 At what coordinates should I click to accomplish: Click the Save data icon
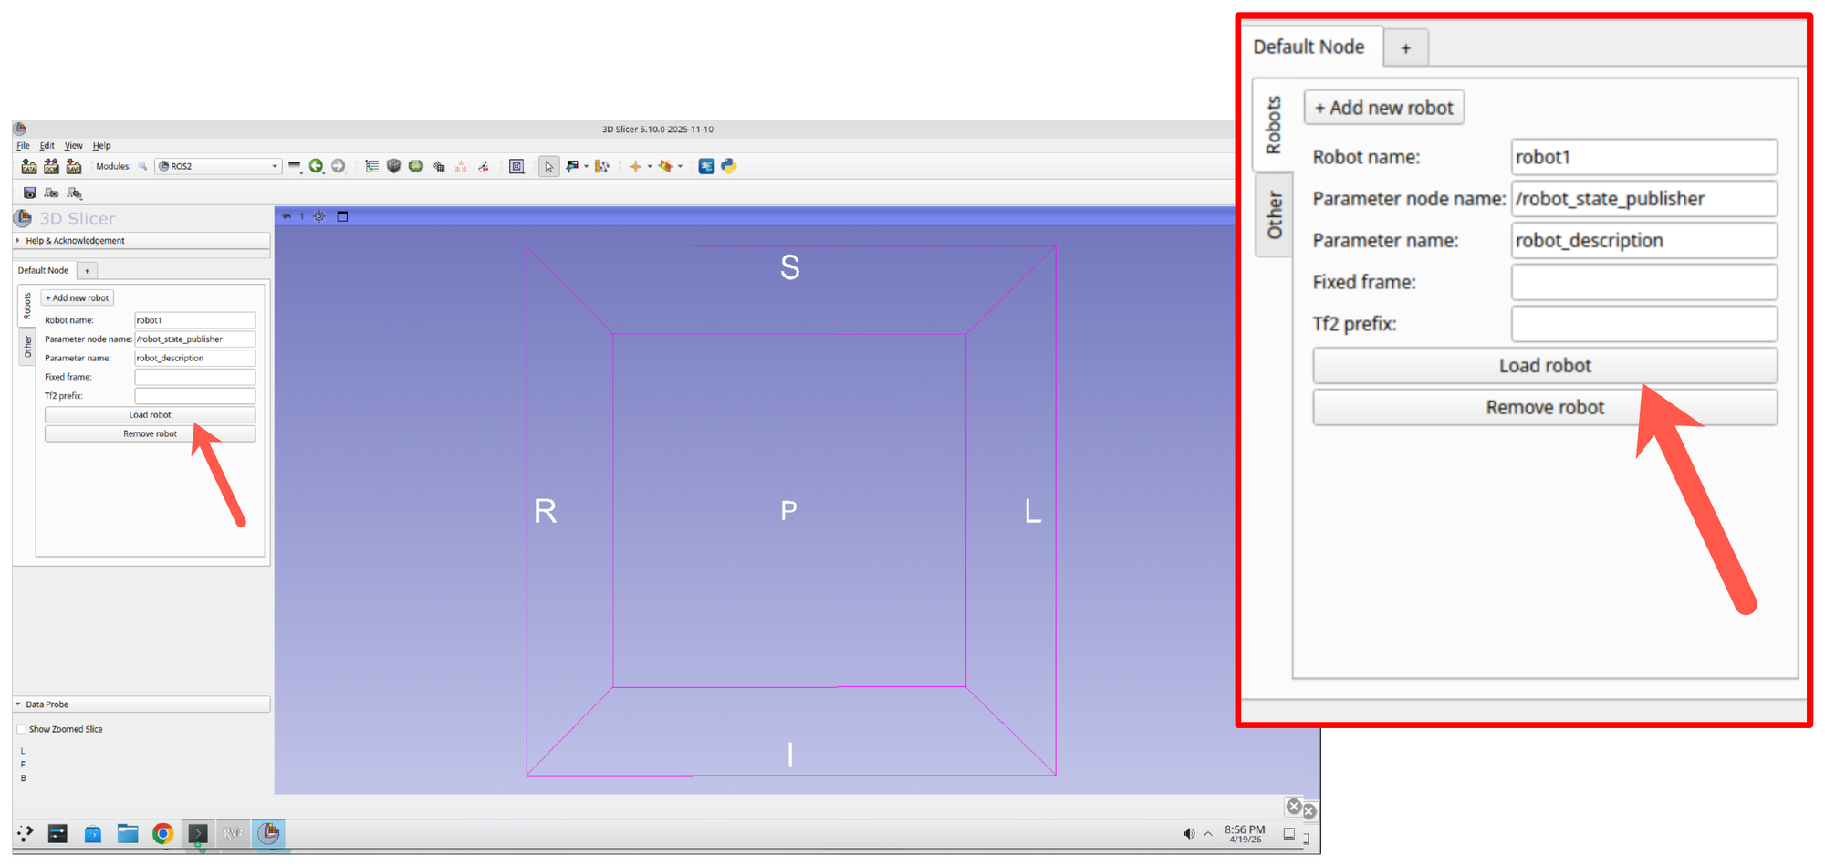73,167
